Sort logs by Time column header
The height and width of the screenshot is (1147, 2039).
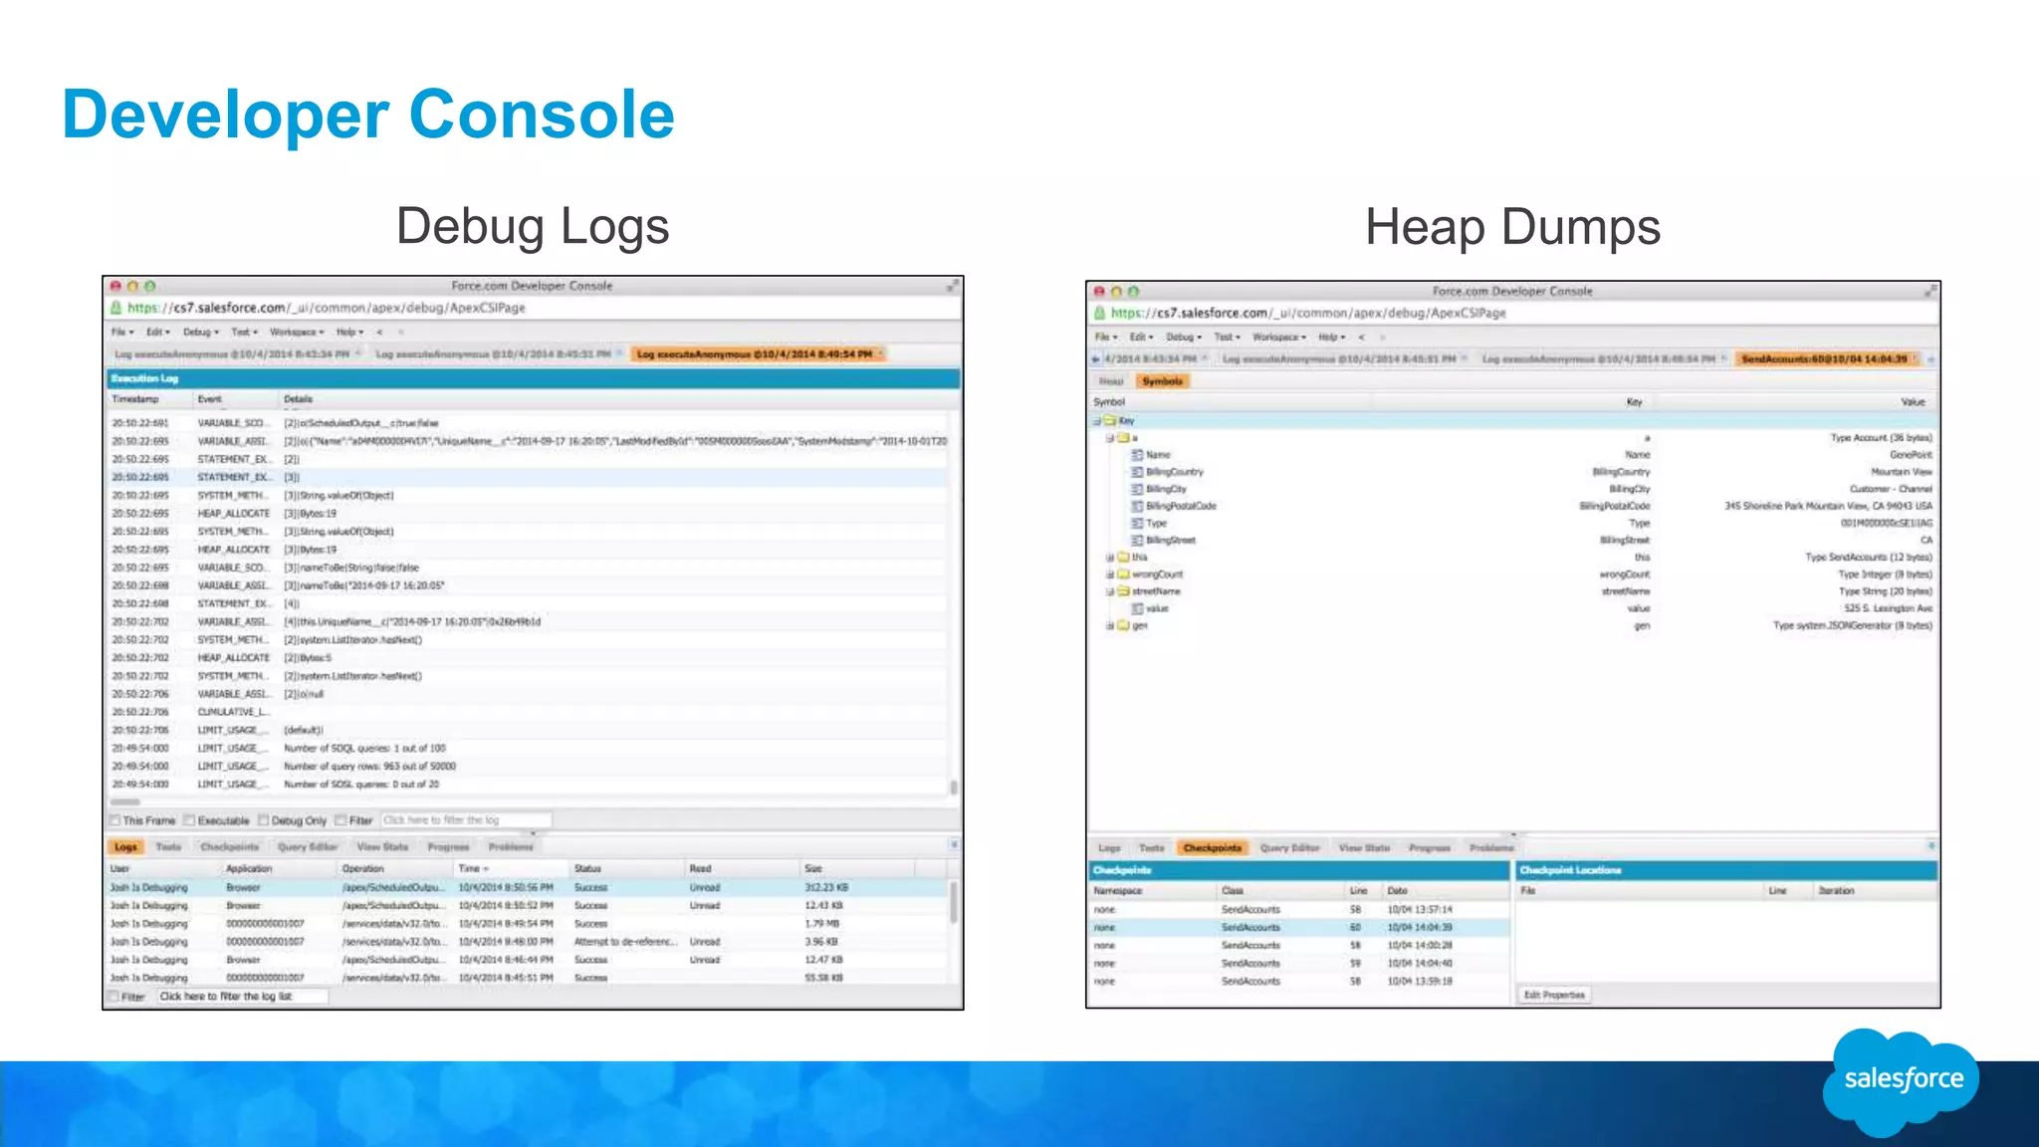click(509, 869)
